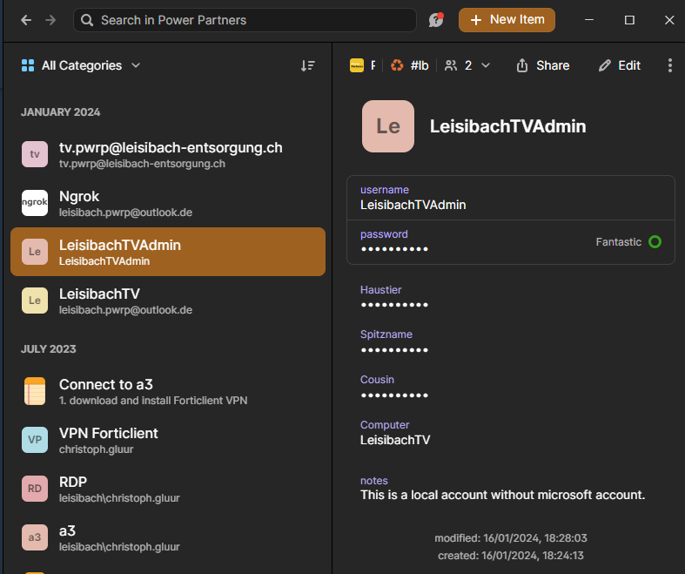Select the LeisibachTV list entry
Screen dimensions: 685x574
tap(168, 301)
